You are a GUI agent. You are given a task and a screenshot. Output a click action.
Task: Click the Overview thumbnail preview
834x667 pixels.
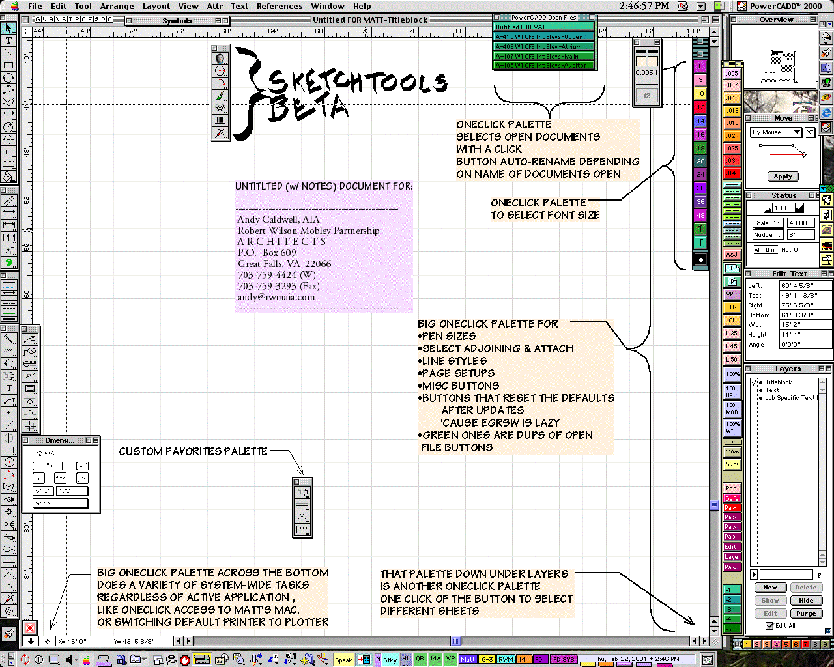(775, 56)
